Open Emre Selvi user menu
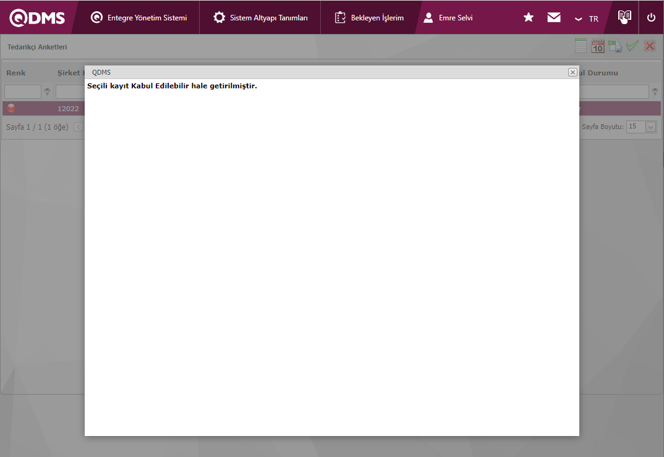 point(448,18)
